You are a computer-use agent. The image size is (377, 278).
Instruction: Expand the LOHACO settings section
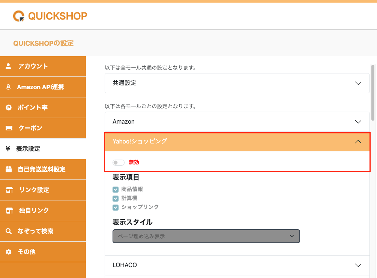[237, 265]
